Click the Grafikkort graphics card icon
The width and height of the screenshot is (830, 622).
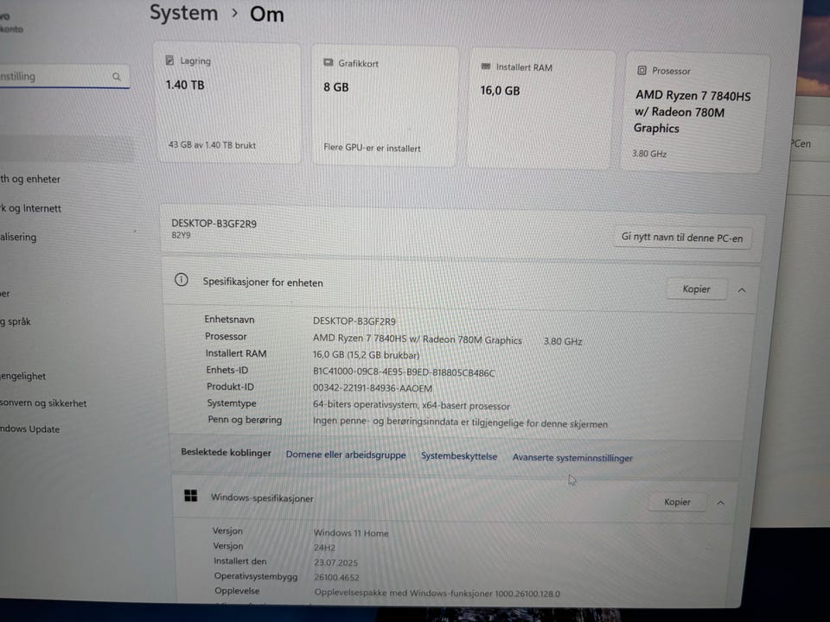click(x=329, y=63)
